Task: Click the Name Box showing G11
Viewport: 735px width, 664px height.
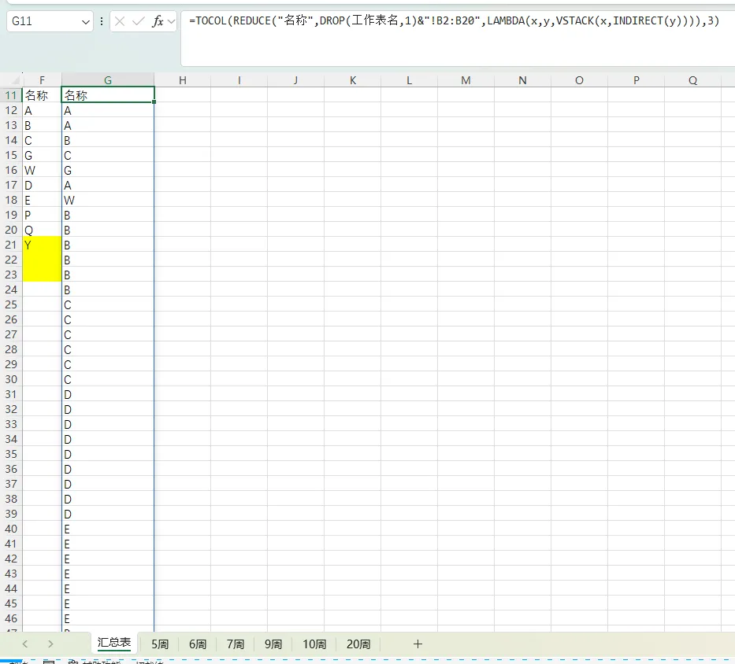Action: coord(49,21)
